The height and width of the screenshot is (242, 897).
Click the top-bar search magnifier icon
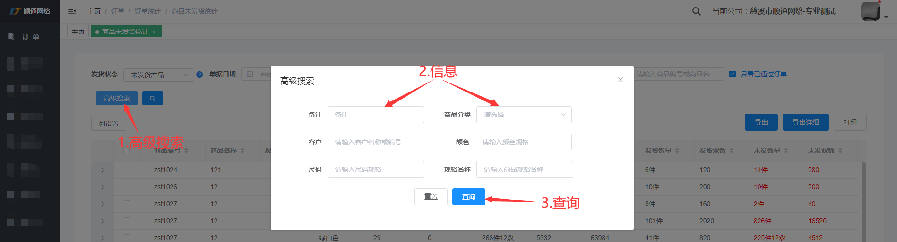click(x=696, y=11)
